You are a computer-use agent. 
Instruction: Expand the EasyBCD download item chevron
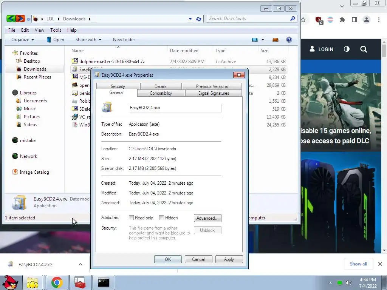coord(80,264)
